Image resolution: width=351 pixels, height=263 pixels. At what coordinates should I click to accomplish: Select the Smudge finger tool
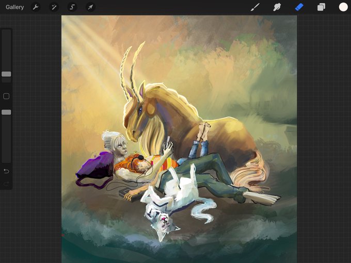pyautogui.click(x=277, y=7)
